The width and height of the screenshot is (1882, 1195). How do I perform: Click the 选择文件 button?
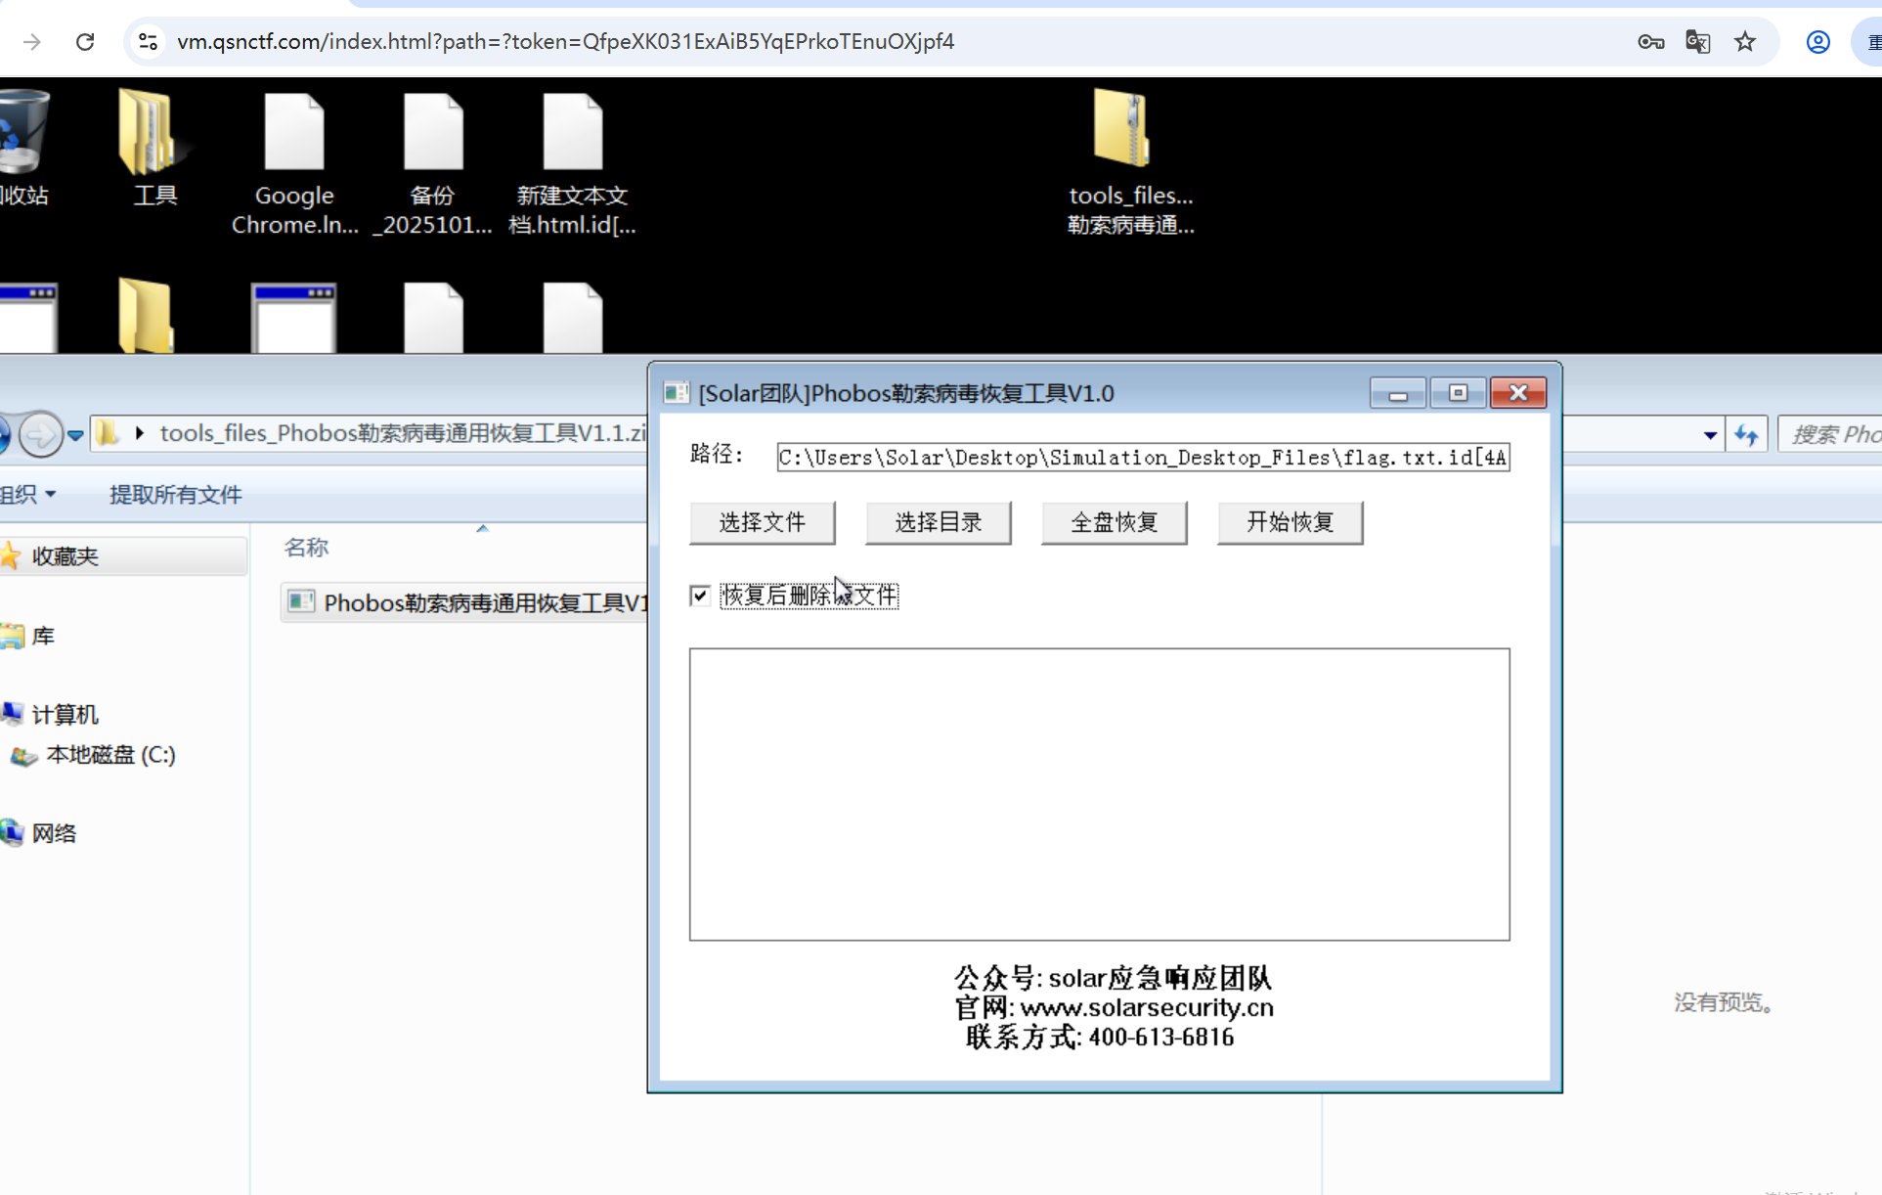pos(762,522)
